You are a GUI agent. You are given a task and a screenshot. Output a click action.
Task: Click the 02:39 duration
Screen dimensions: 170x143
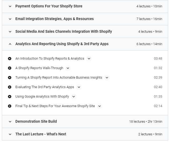[x=158, y=78]
